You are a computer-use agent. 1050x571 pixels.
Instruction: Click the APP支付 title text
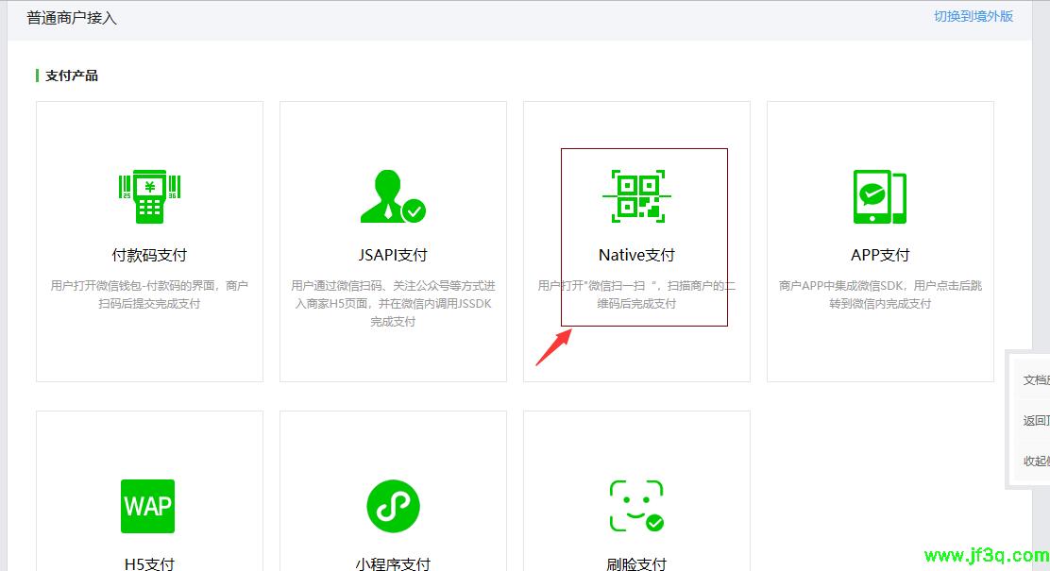(880, 255)
